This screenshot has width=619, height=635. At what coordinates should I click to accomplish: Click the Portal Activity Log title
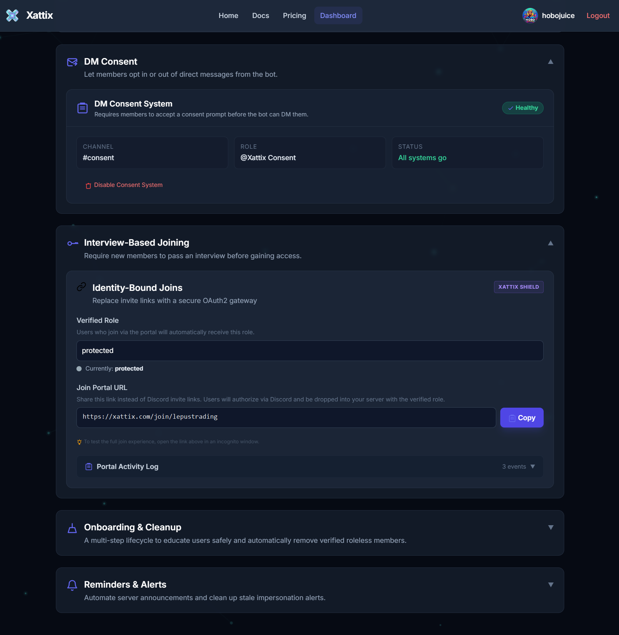(x=128, y=467)
